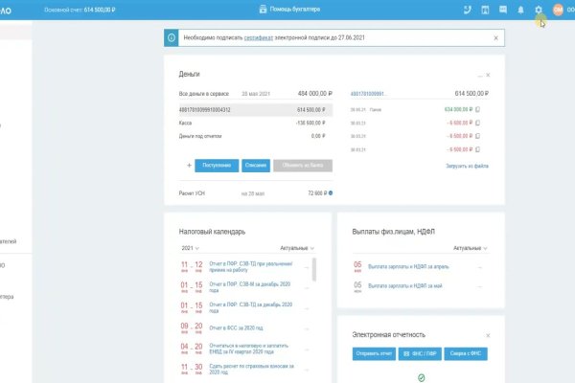The image size is (575, 383).
Task: Click the phone call icon in header
Action: pos(467,10)
